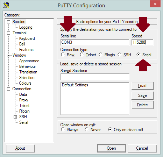Open the SSH category in tree
The height and width of the screenshot is (157, 163).
(x=23, y=117)
